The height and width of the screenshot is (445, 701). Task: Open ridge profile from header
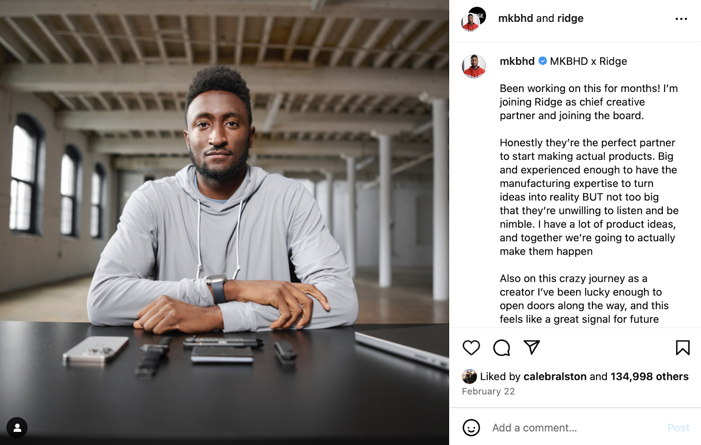pyautogui.click(x=570, y=18)
